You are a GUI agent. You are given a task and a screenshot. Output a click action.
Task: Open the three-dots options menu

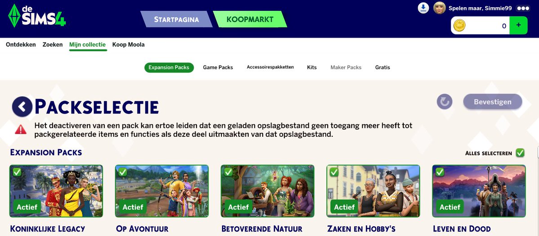click(x=523, y=8)
